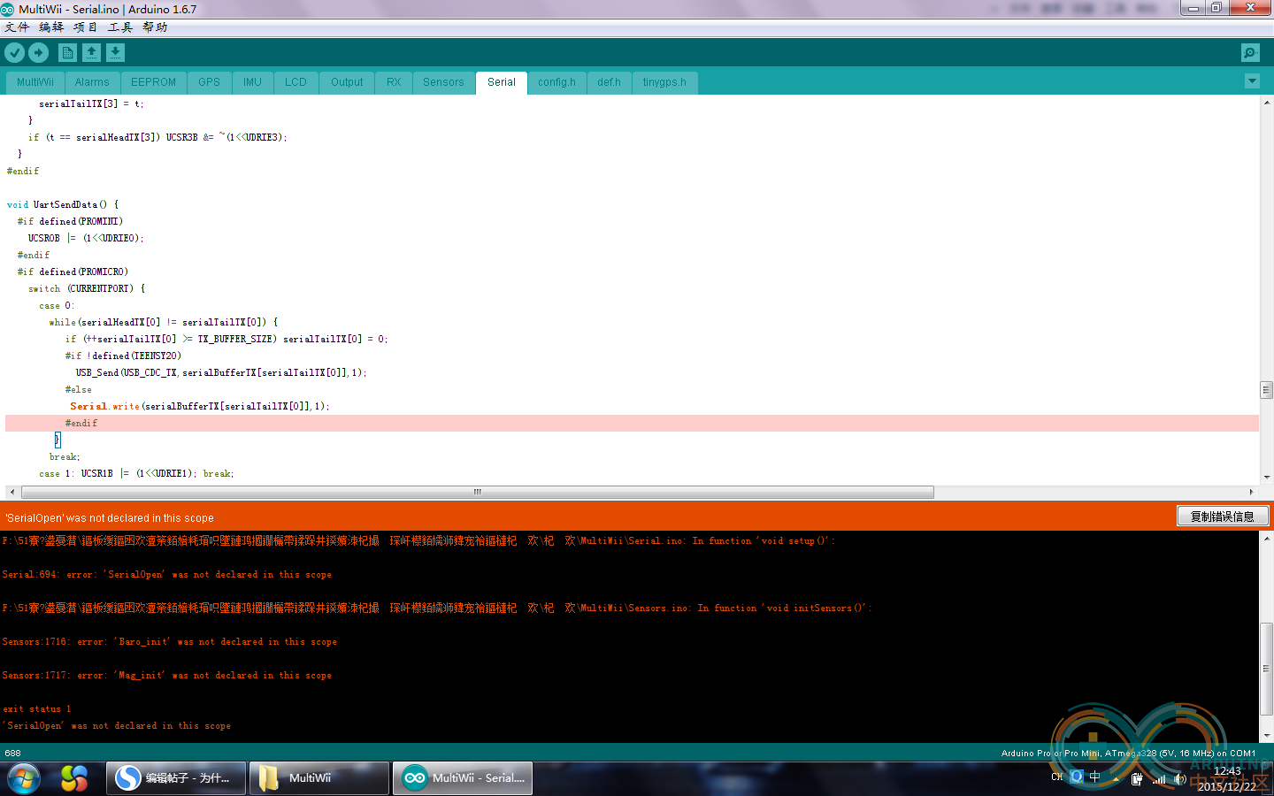Click the Upload arrow icon

coord(39,53)
